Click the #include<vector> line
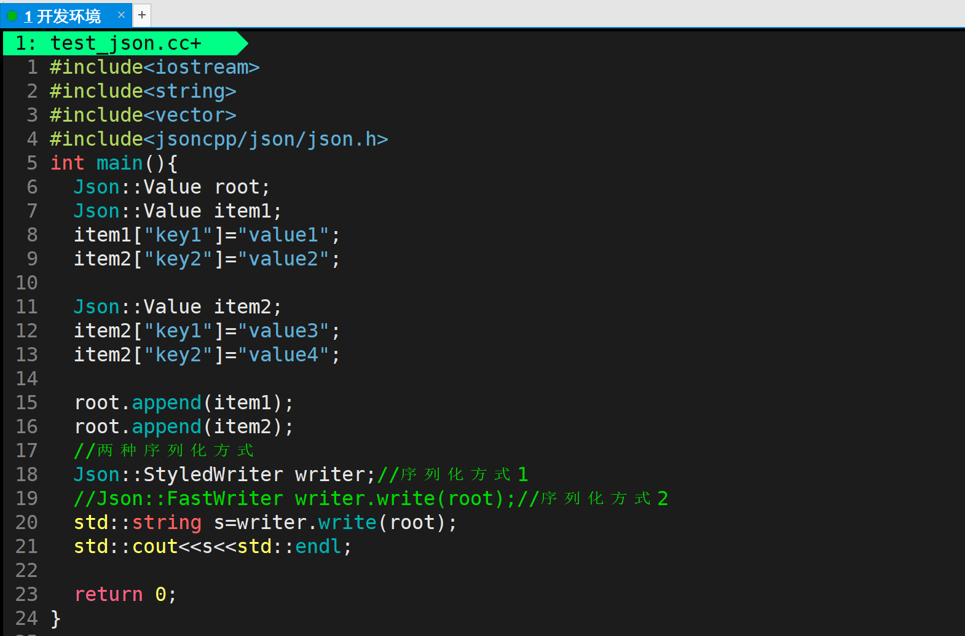The height and width of the screenshot is (636, 965). click(143, 115)
